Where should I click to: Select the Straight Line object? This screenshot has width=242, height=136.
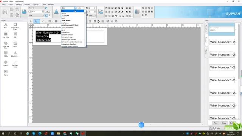coord(15,64)
